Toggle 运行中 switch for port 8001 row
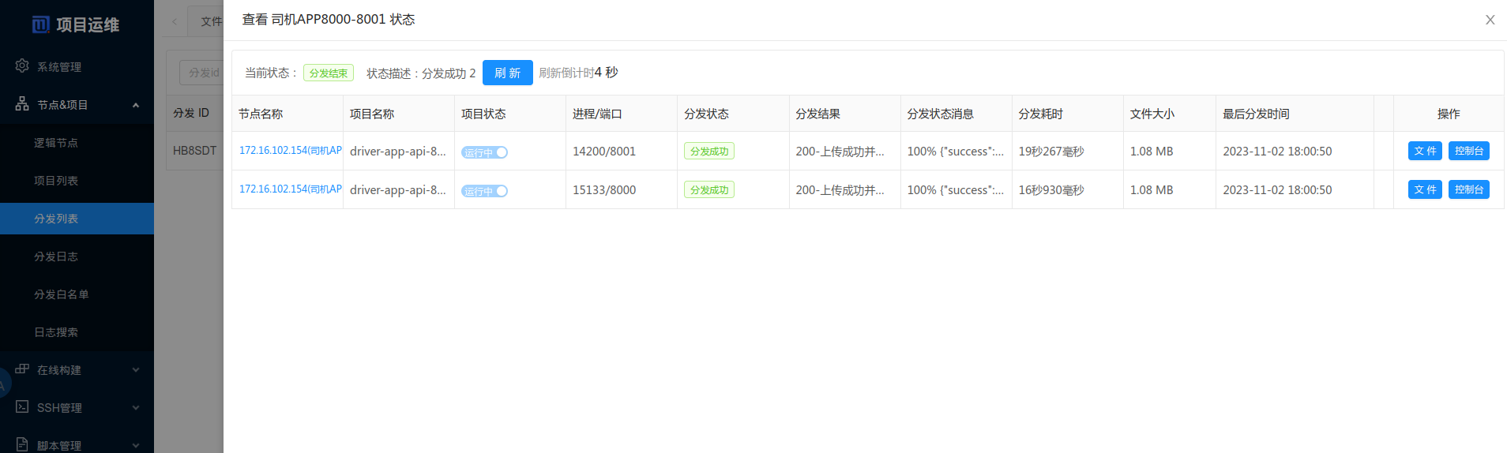Viewport: 1507px width, 453px height. click(484, 152)
